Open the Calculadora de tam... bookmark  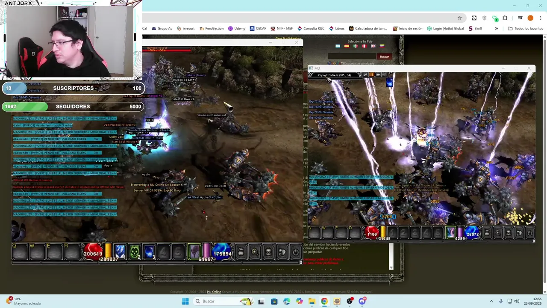pyautogui.click(x=368, y=29)
